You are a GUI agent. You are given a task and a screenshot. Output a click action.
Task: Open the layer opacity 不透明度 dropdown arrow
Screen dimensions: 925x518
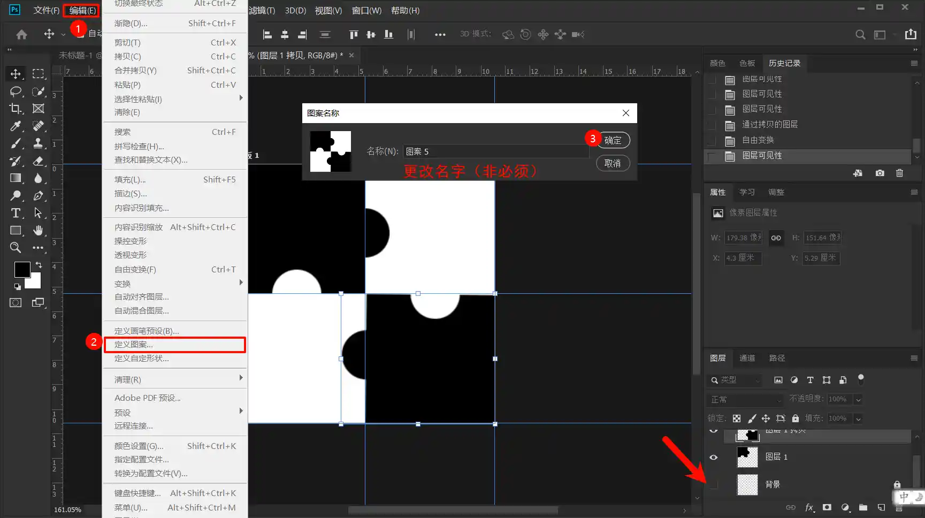(858, 400)
